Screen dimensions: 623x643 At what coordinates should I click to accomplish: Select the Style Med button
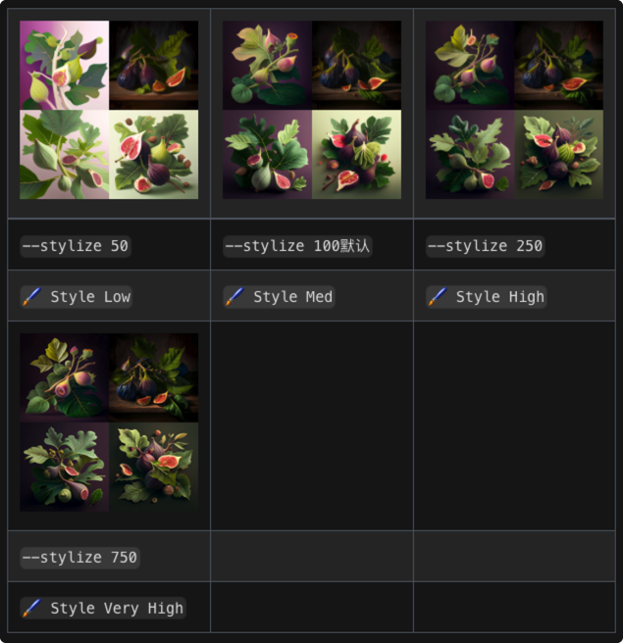coord(279,296)
